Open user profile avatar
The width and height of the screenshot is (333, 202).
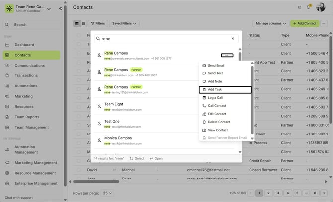click(323, 7)
